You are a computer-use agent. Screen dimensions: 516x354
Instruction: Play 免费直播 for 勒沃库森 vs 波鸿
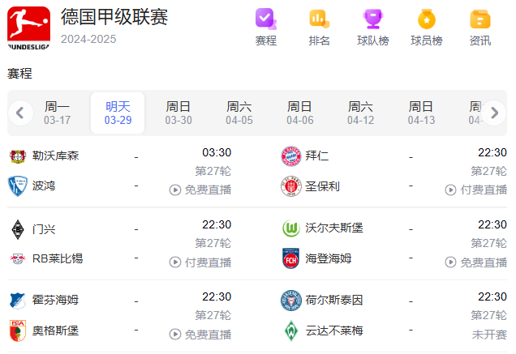pyautogui.click(x=200, y=190)
